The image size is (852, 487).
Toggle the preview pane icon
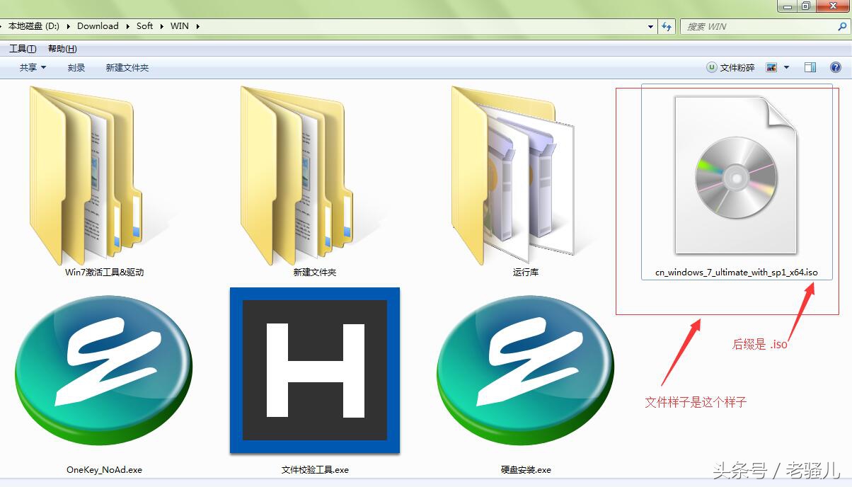point(810,67)
